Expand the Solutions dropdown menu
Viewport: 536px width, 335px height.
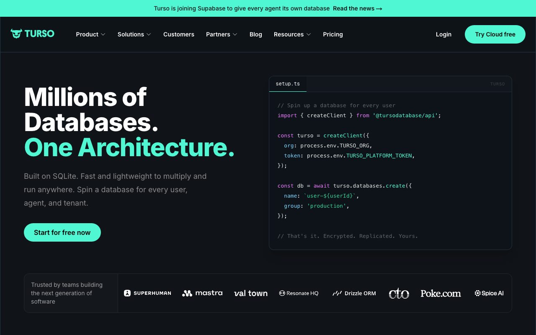point(134,34)
